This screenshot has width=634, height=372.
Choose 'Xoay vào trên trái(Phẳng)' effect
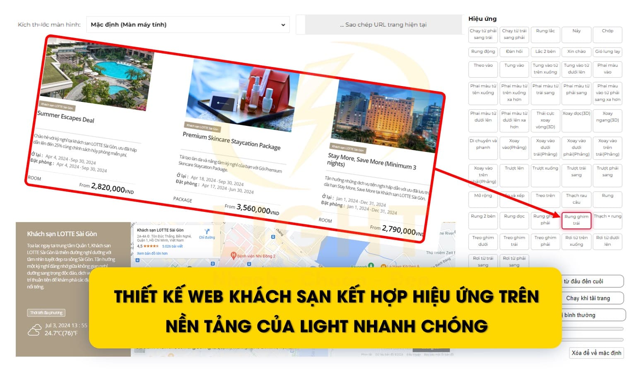coord(607,148)
